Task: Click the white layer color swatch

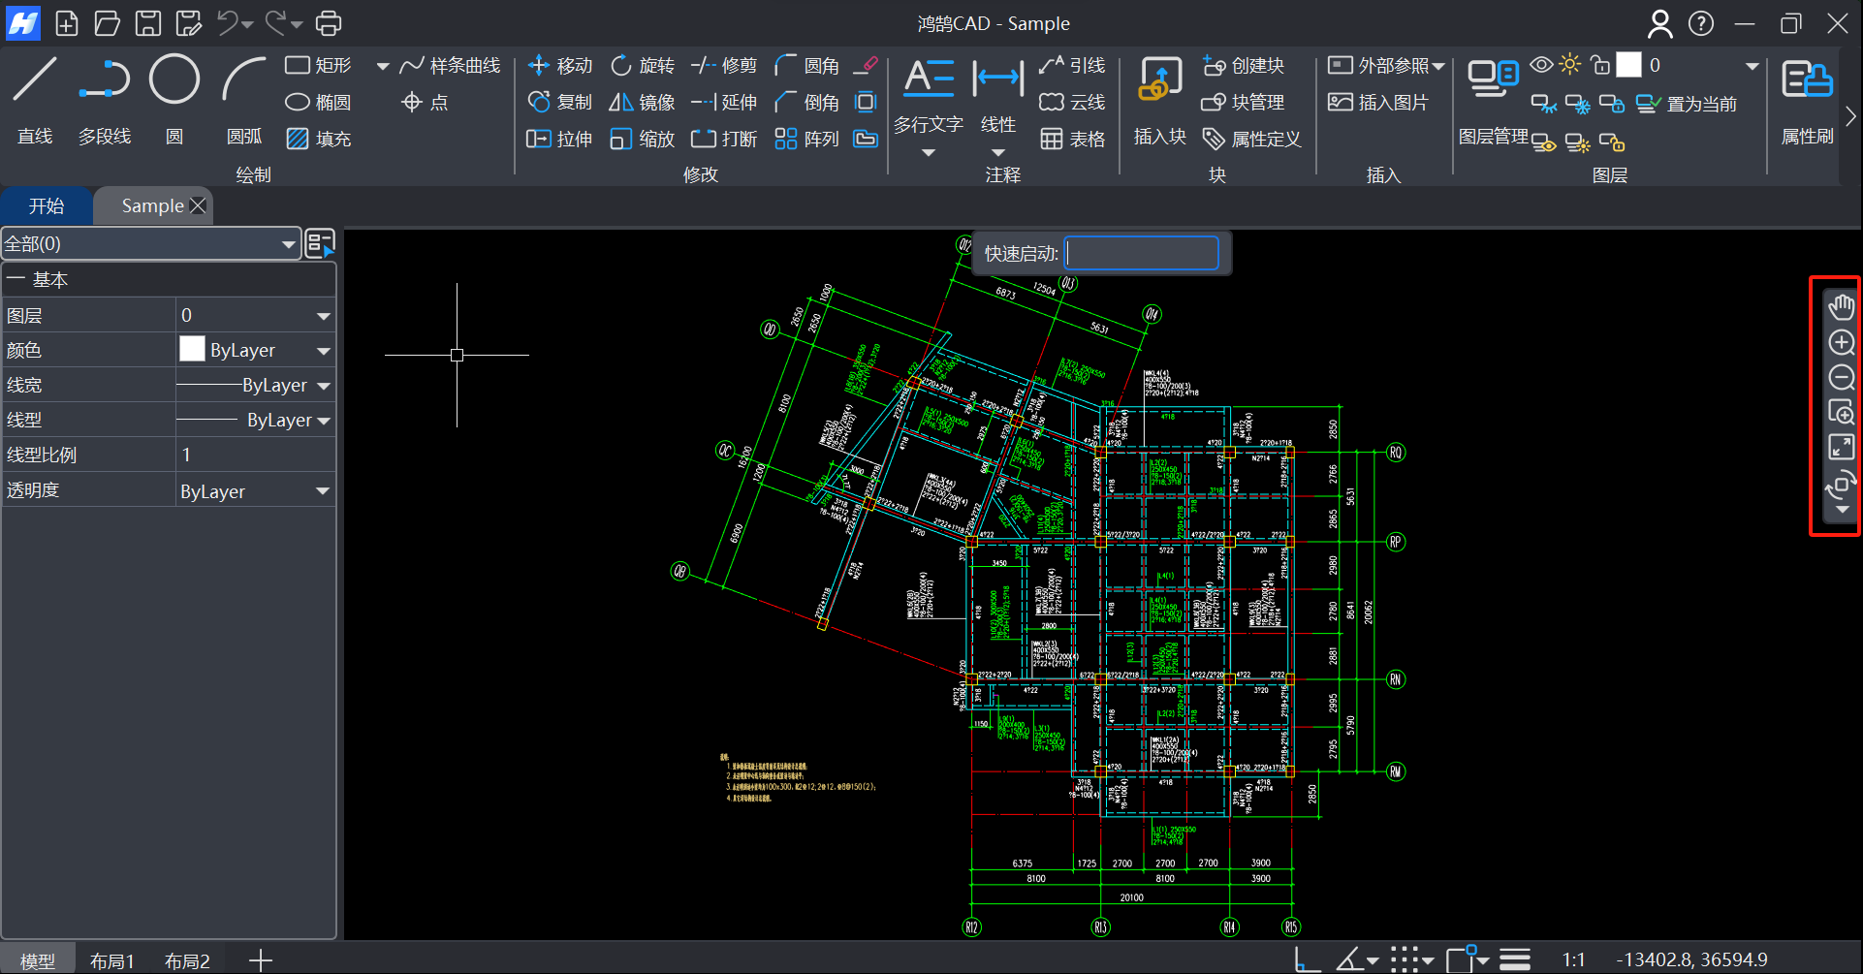Action: pos(1629,65)
